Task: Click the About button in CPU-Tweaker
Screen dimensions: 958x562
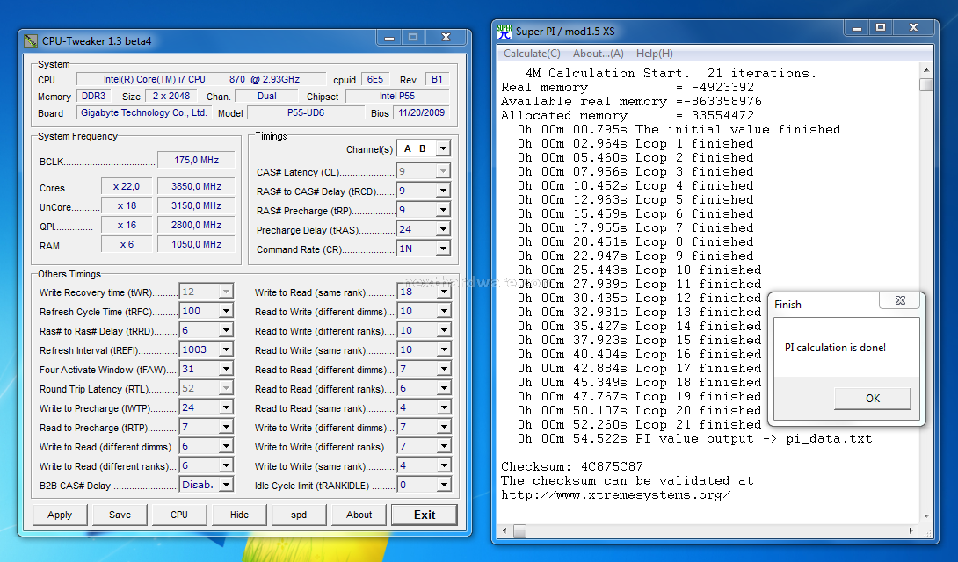Action: point(359,515)
